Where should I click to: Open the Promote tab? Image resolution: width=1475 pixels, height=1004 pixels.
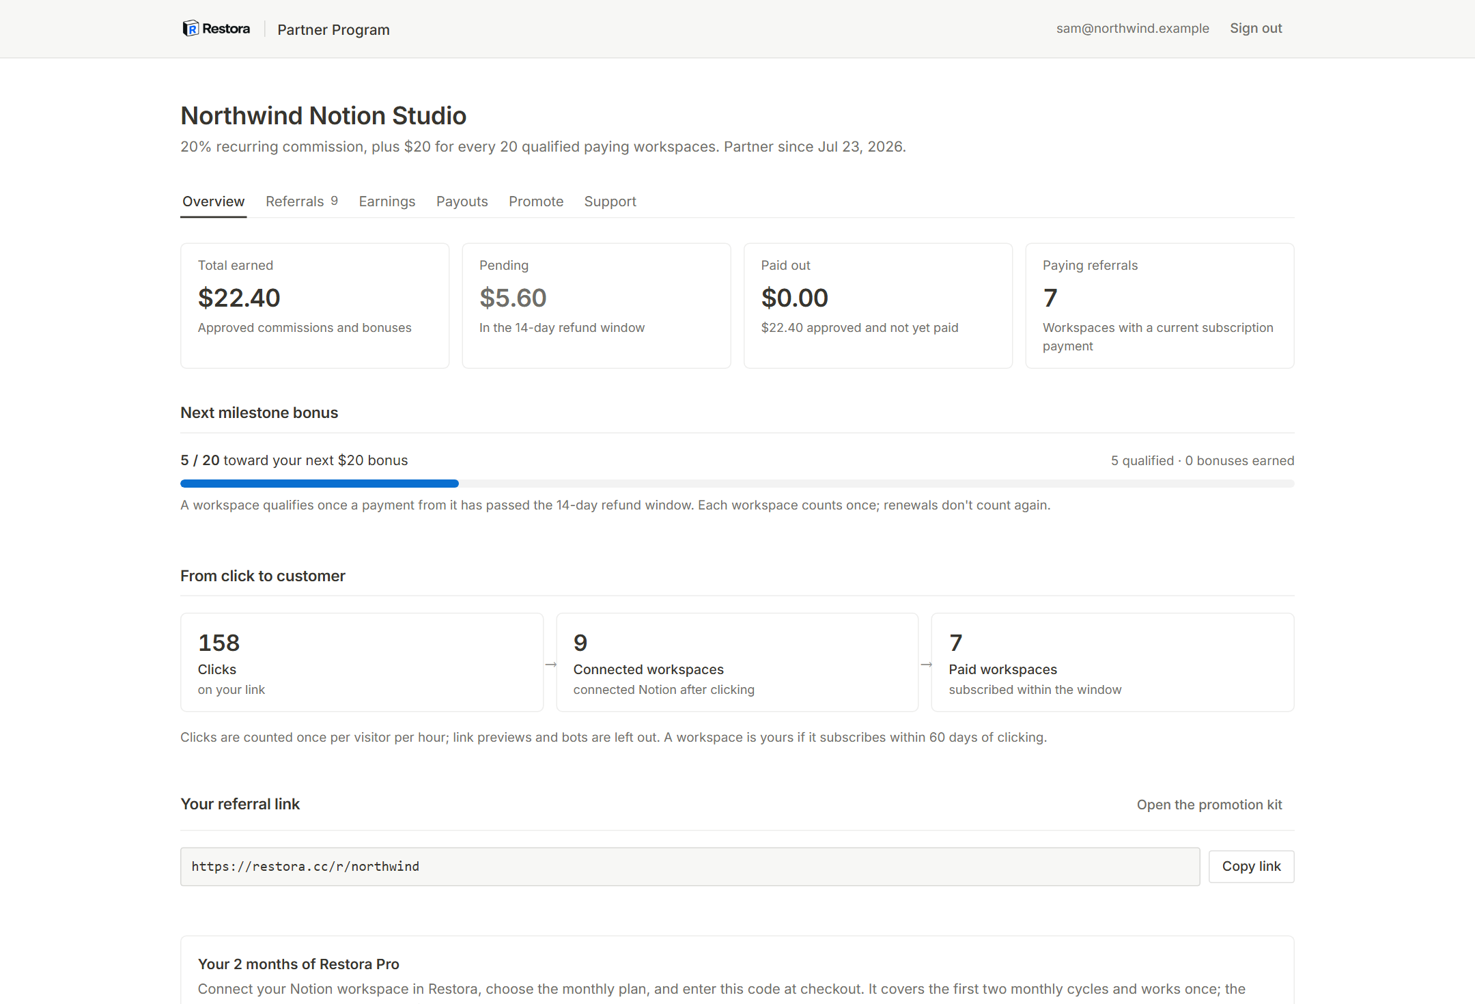[x=535, y=201]
